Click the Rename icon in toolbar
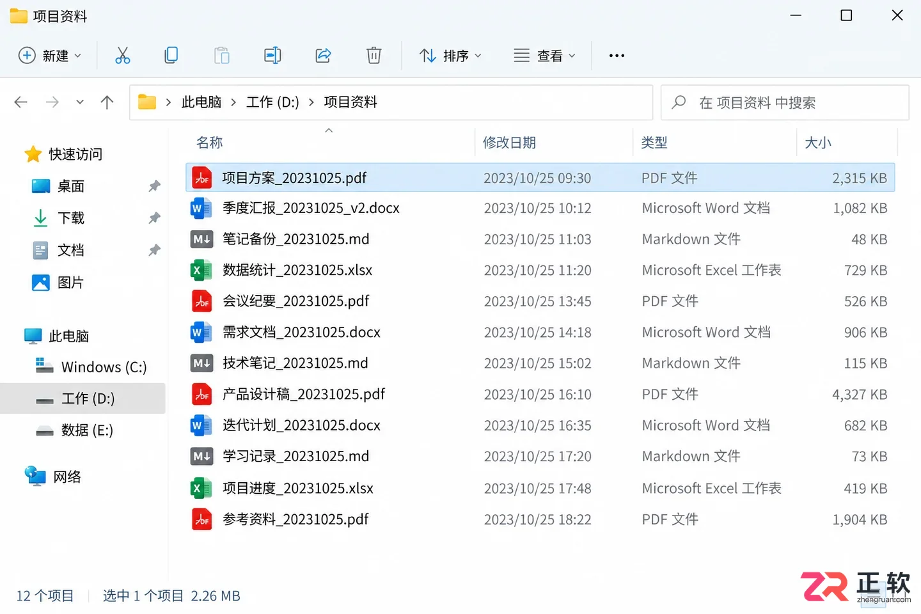Screen dimensions: 921x614 coord(272,56)
